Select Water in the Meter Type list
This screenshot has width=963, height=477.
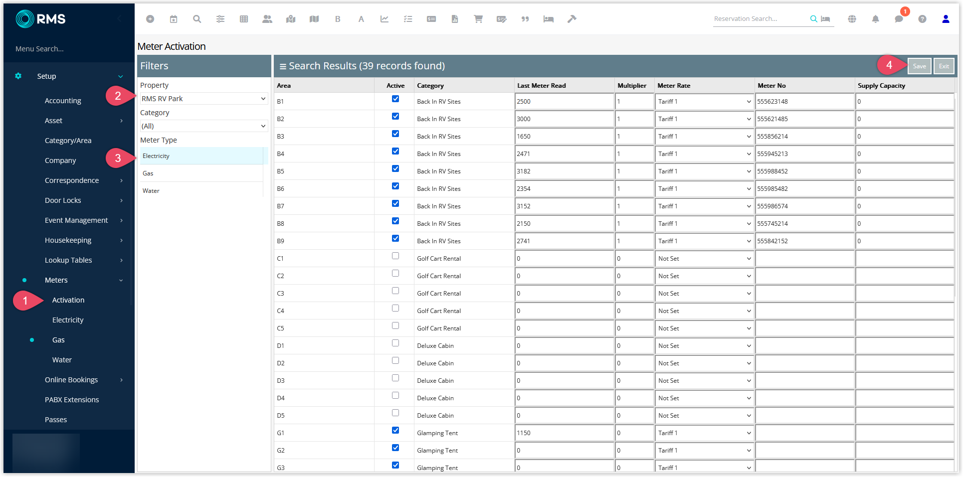click(x=201, y=191)
